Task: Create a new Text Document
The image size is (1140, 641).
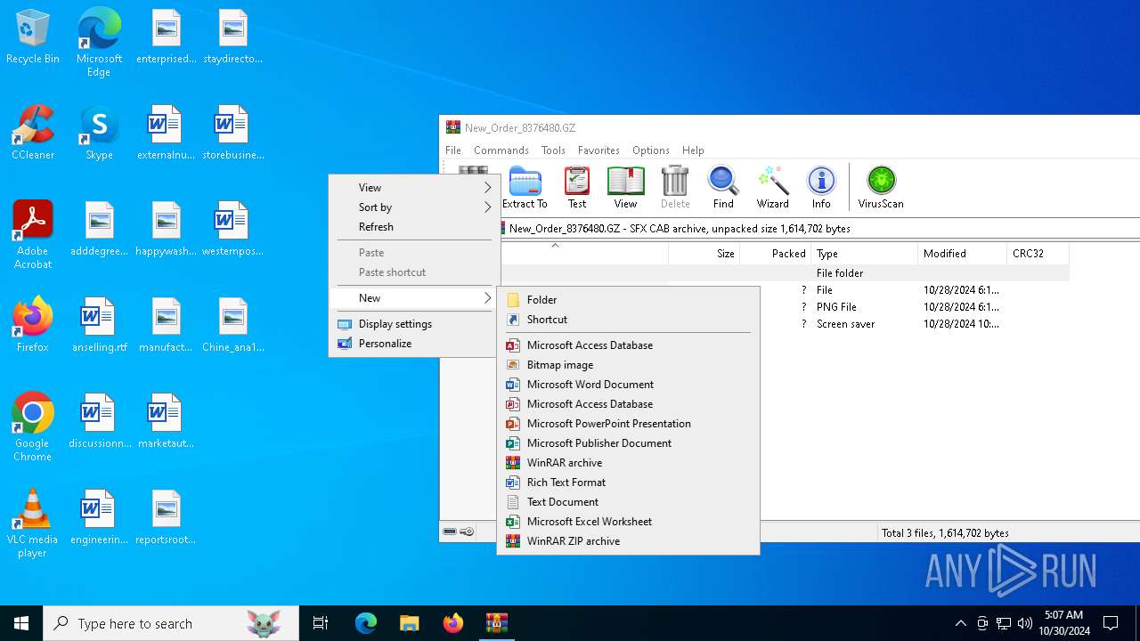Action: [x=628, y=502]
